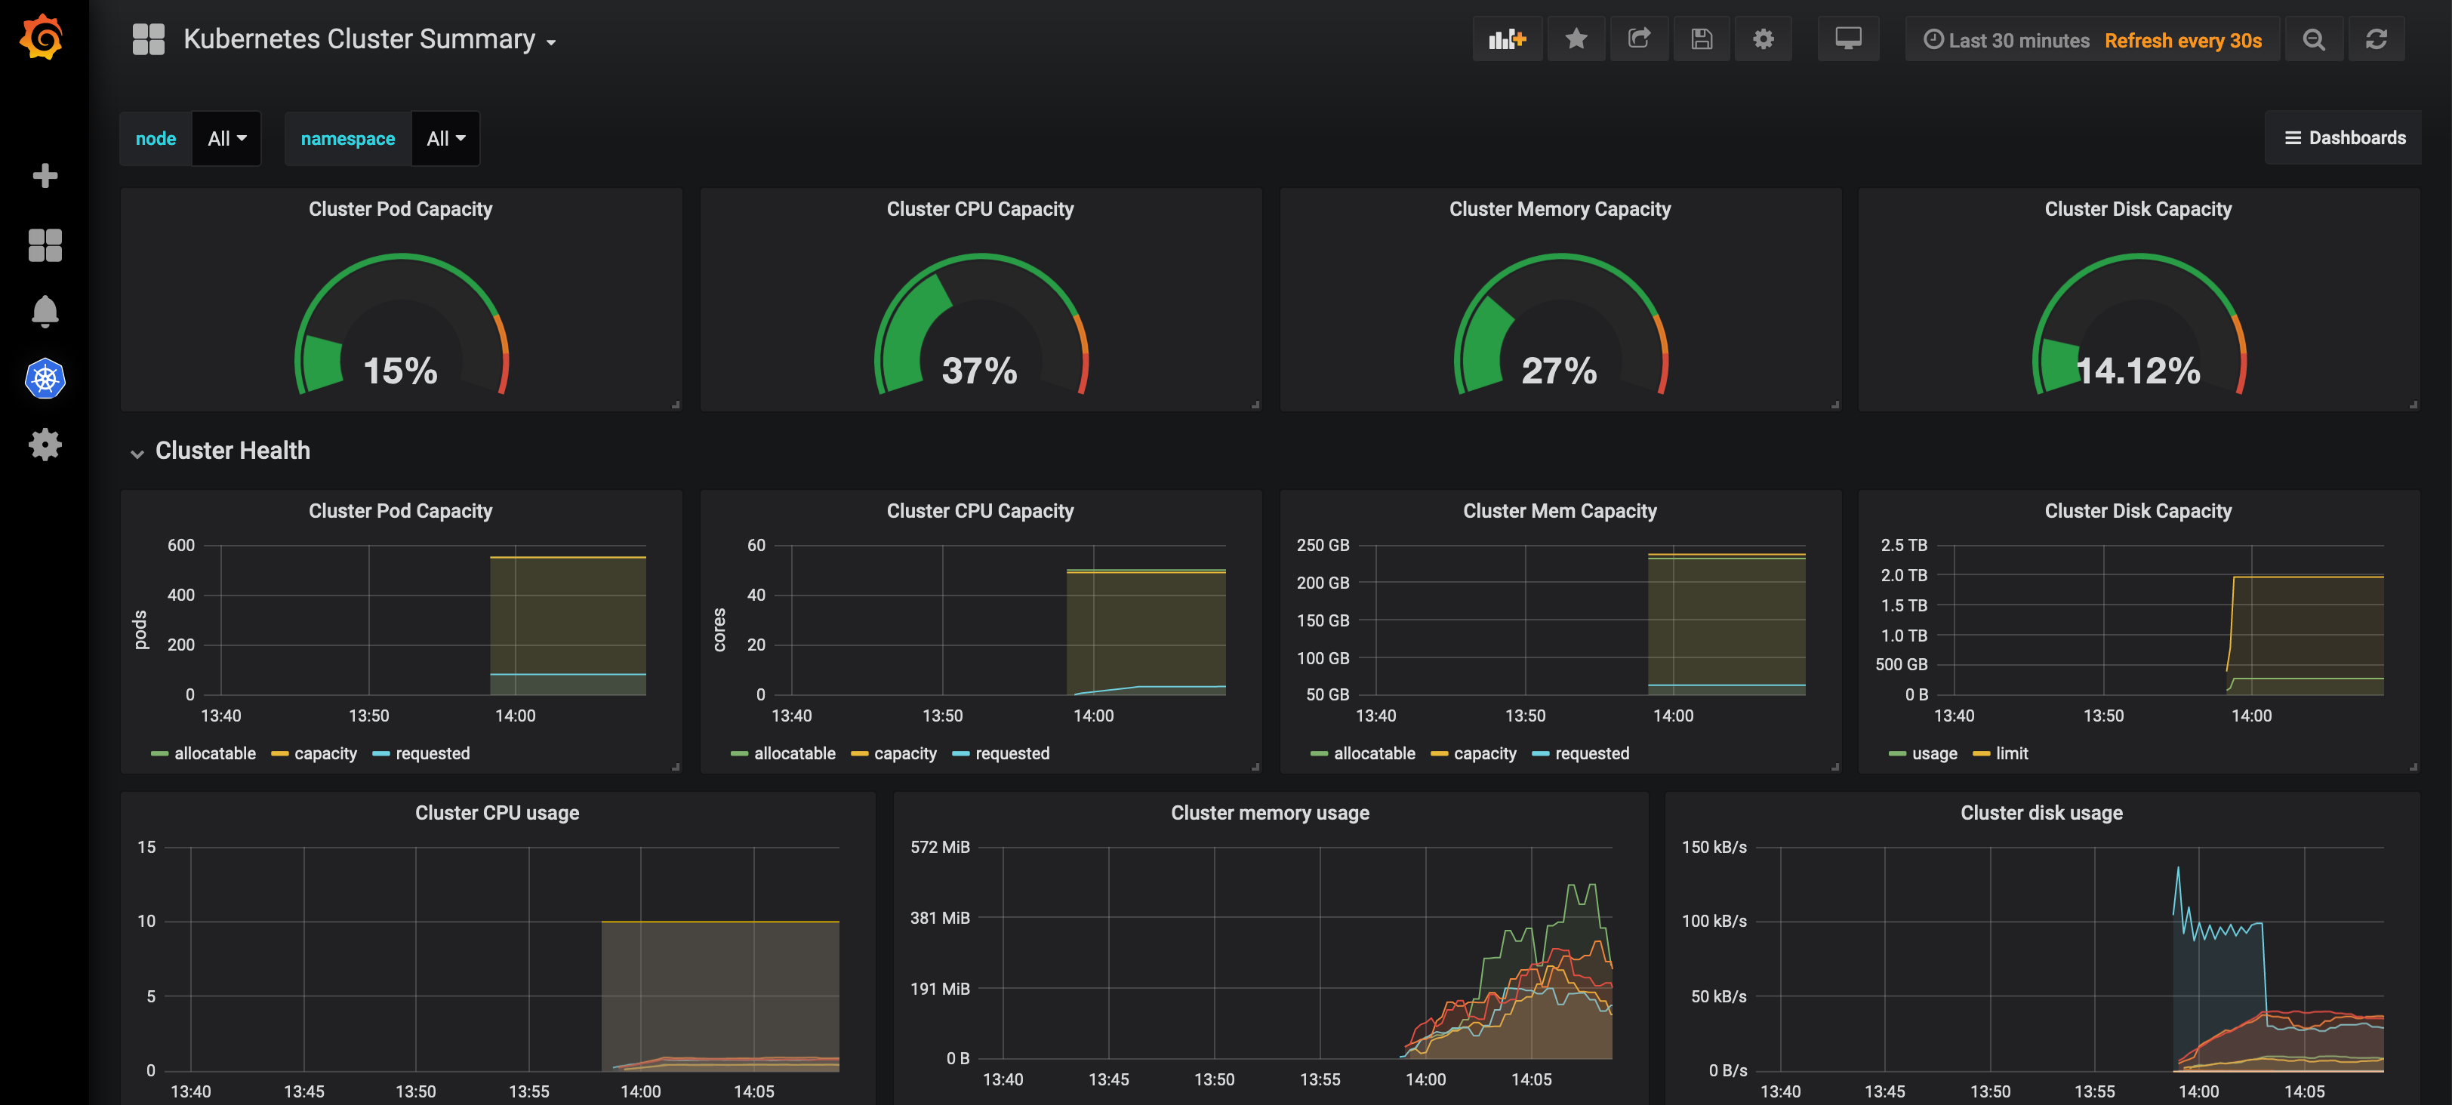This screenshot has height=1105, width=2452.
Task: Open the node variable All dropdown
Action: point(226,139)
